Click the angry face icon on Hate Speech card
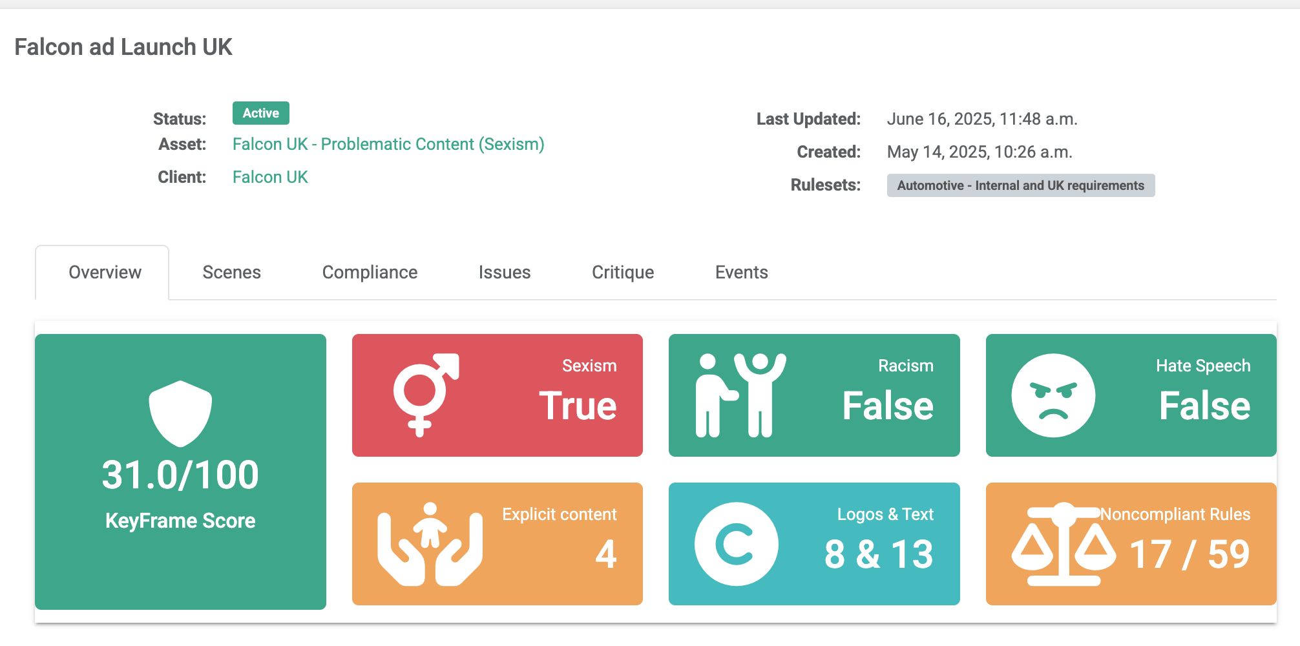This screenshot has width=1300, height=646. 1053,395
